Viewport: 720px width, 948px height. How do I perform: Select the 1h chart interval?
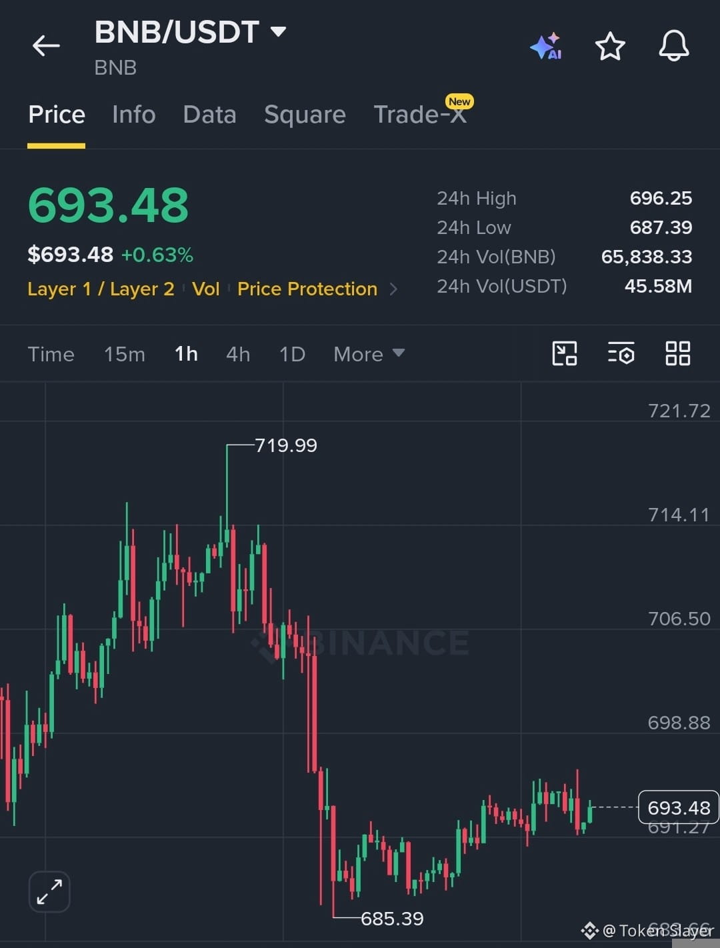186,354
